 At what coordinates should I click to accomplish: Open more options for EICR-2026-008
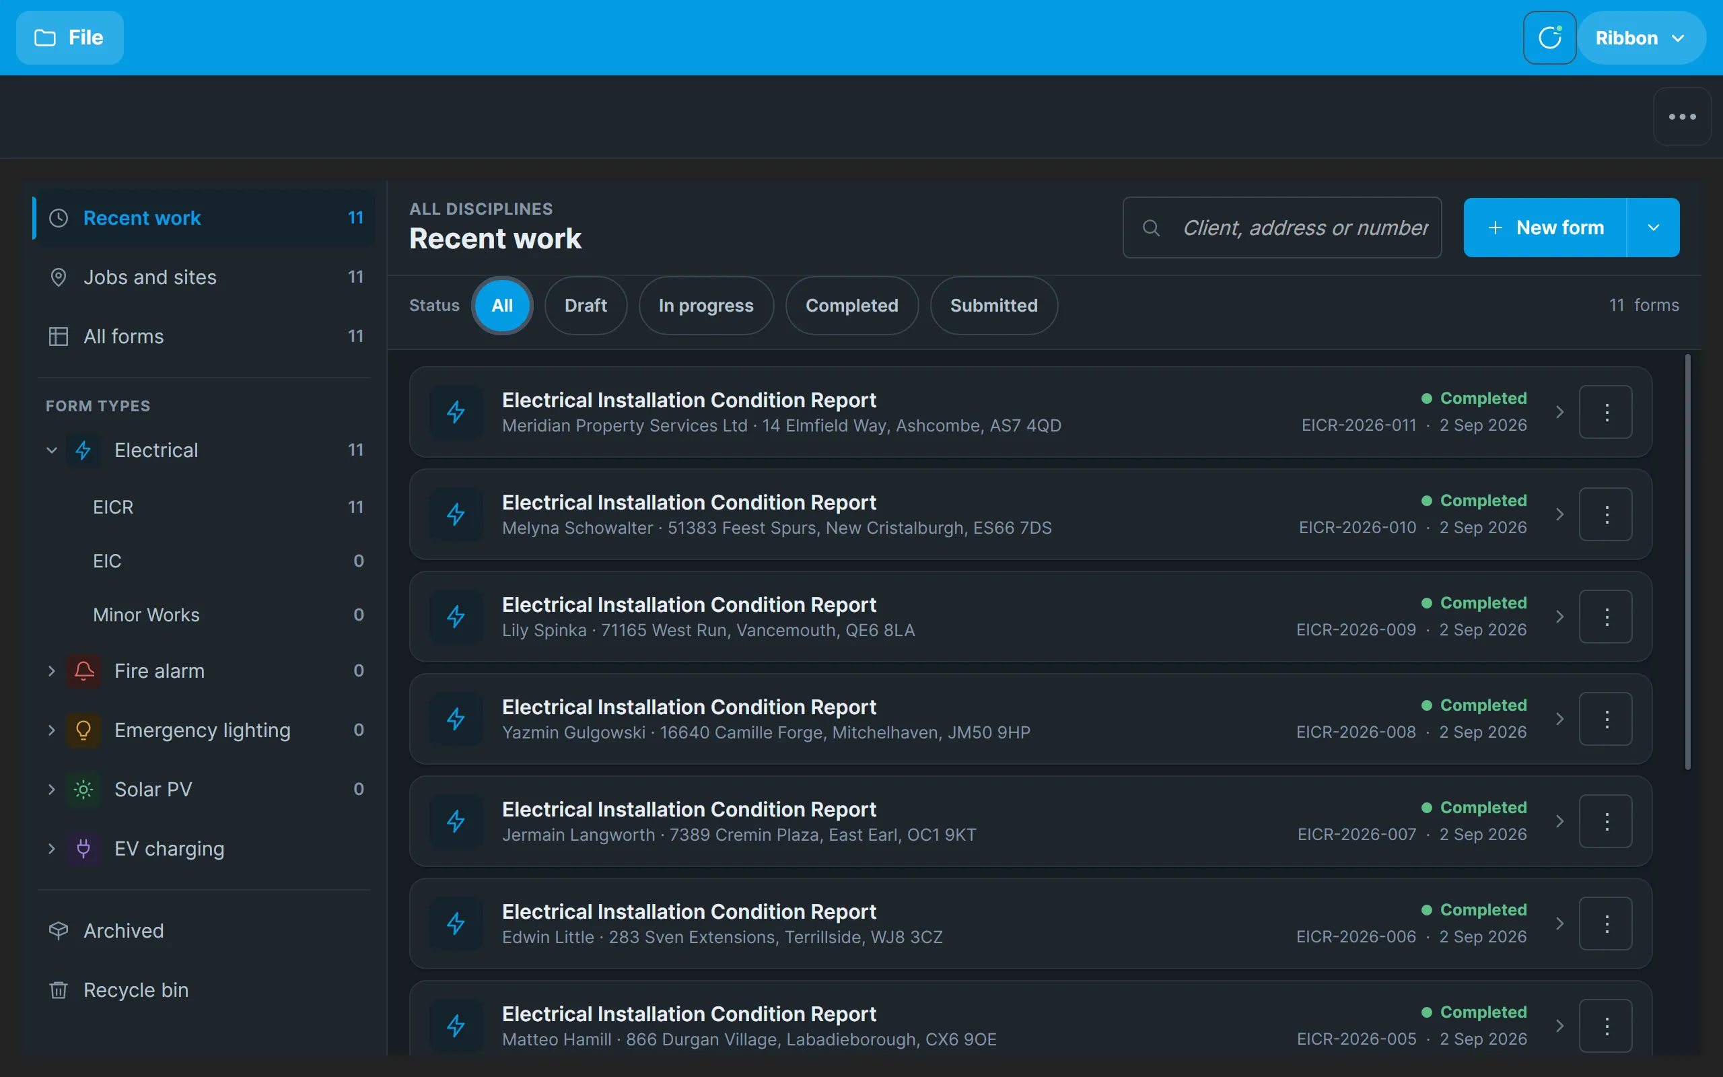(1605, 719)
